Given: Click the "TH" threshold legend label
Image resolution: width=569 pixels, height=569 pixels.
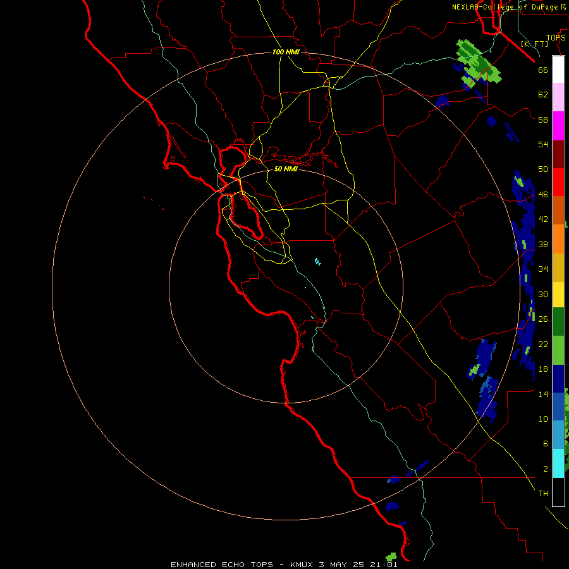Looking at the screenshot, I should 543,494.
